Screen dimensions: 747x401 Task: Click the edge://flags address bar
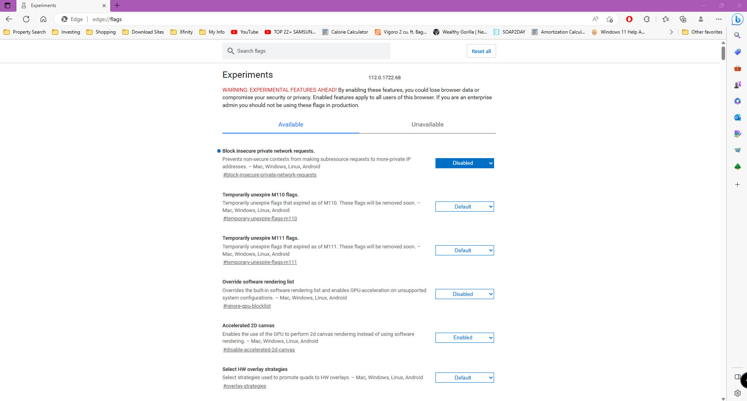336,19
